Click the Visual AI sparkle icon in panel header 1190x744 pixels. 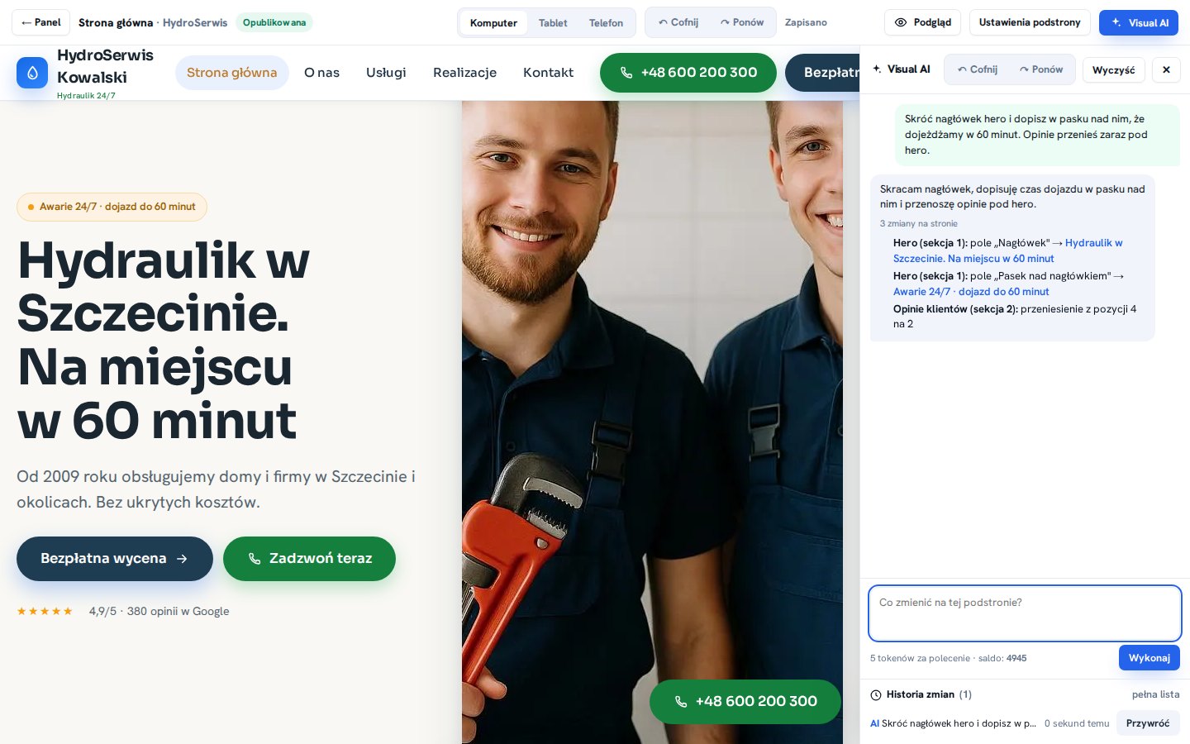877,69
